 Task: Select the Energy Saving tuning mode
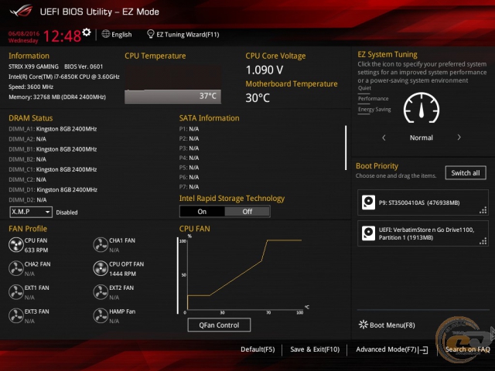click(374, 110)
